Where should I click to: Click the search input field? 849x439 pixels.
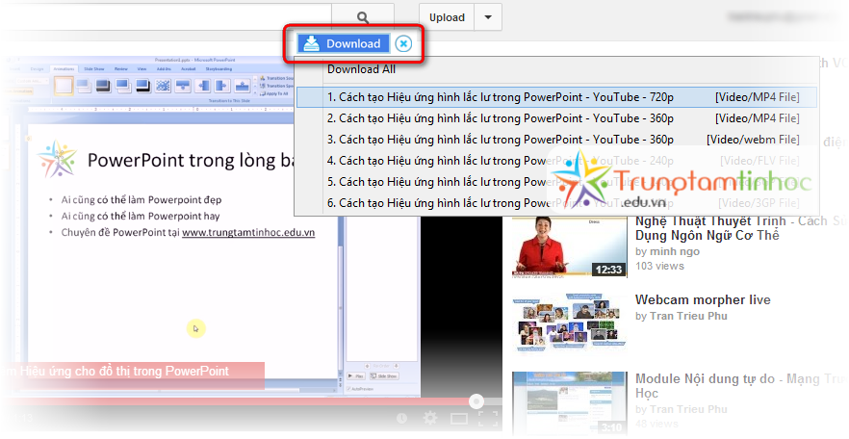(166, 17)
